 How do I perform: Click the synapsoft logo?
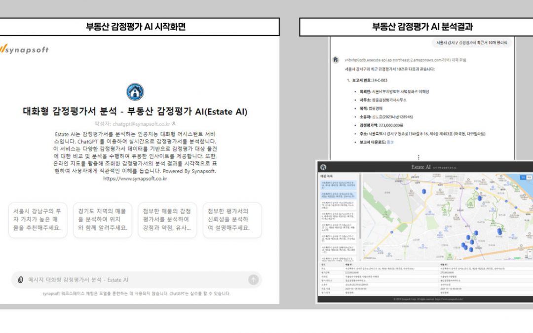24,49
